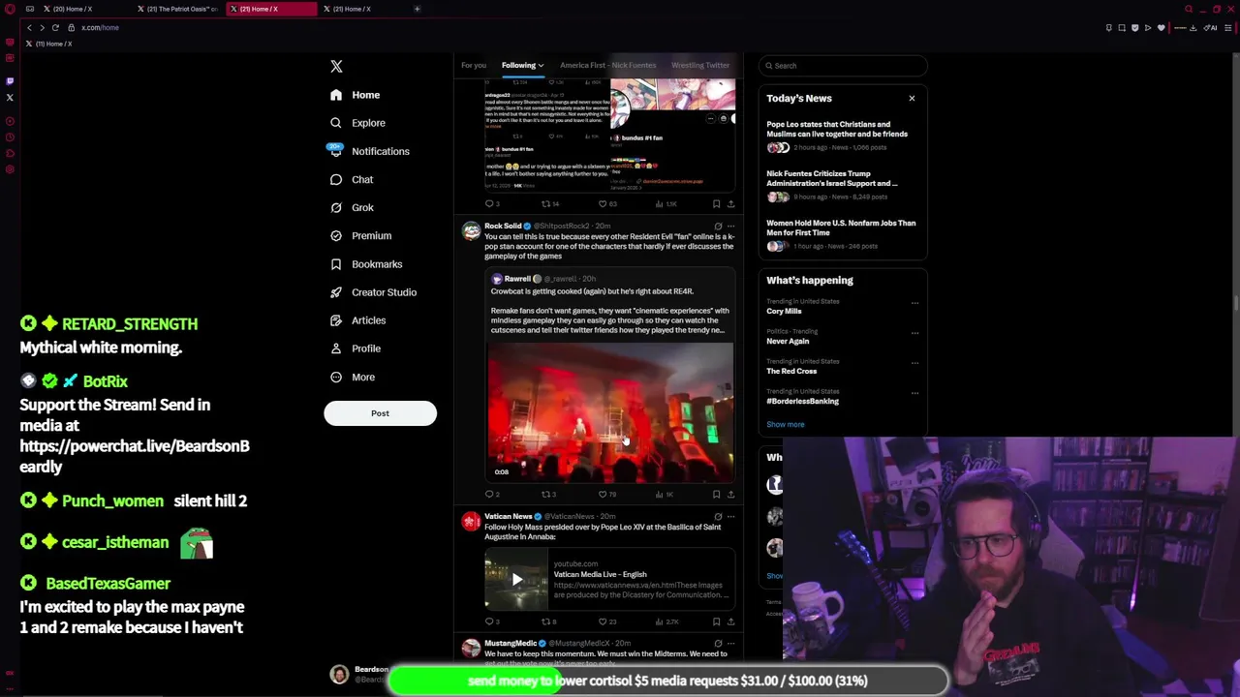Switch to The Patriot Oasis browser tab
Screen dimensions: 1240x697
coord(176,9)
